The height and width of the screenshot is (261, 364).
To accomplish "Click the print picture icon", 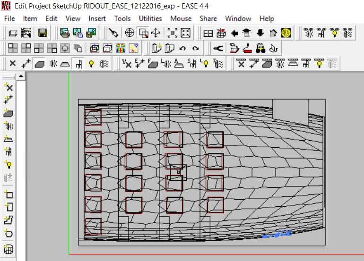I will (65, 33).
